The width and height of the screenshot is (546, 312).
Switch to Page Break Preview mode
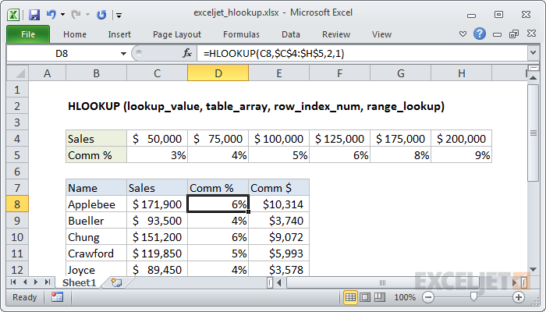(380, 297)
